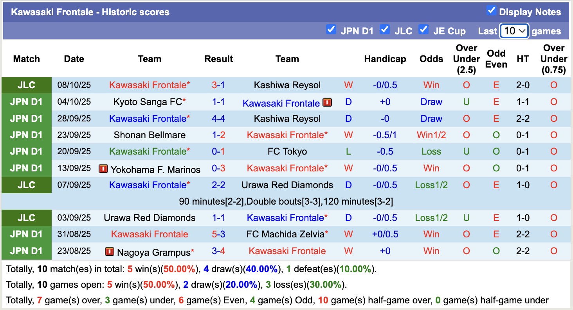
Task: Select the Draw odds for the Kyoto Sanga match
Action: [431, 102]
